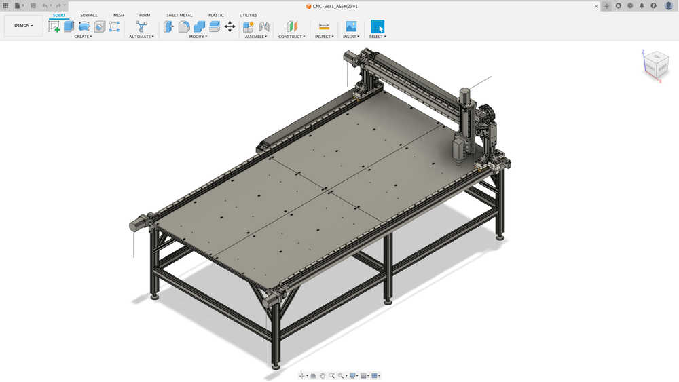Open the notifications bell icon

pyautogui.click(x=642, y=6)
